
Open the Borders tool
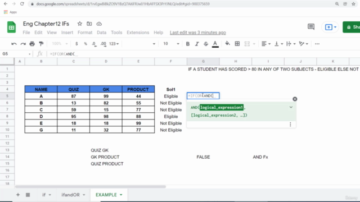237,44
